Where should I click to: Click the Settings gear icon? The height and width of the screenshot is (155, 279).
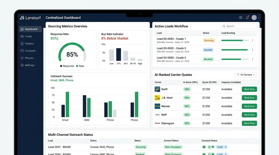coord(22,65)
